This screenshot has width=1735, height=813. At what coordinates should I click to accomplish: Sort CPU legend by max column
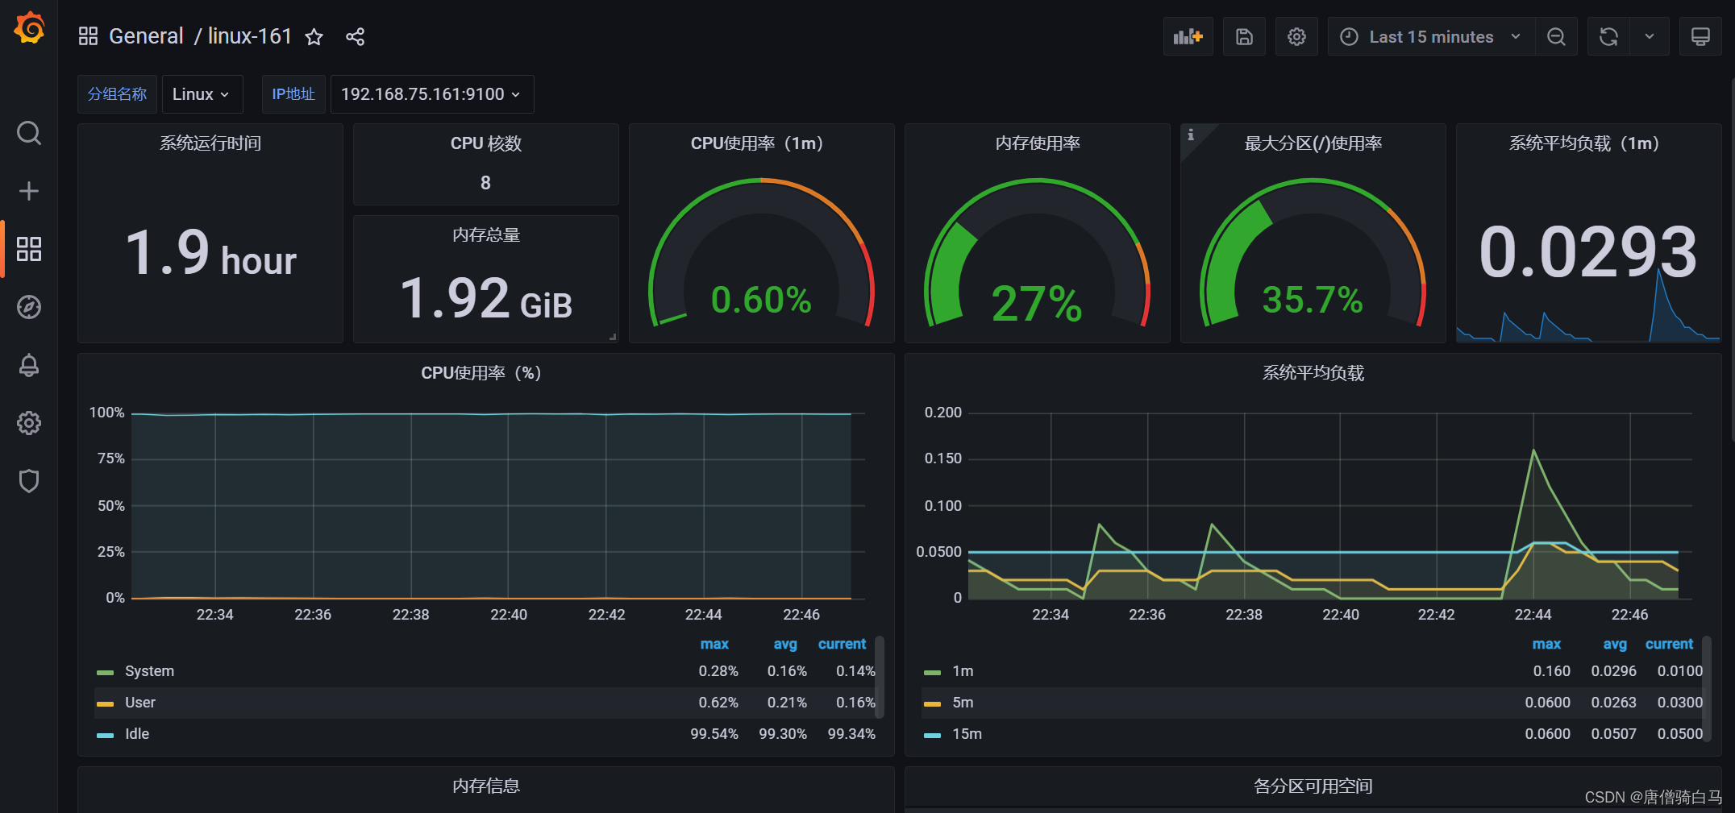(x=714, y=644)
